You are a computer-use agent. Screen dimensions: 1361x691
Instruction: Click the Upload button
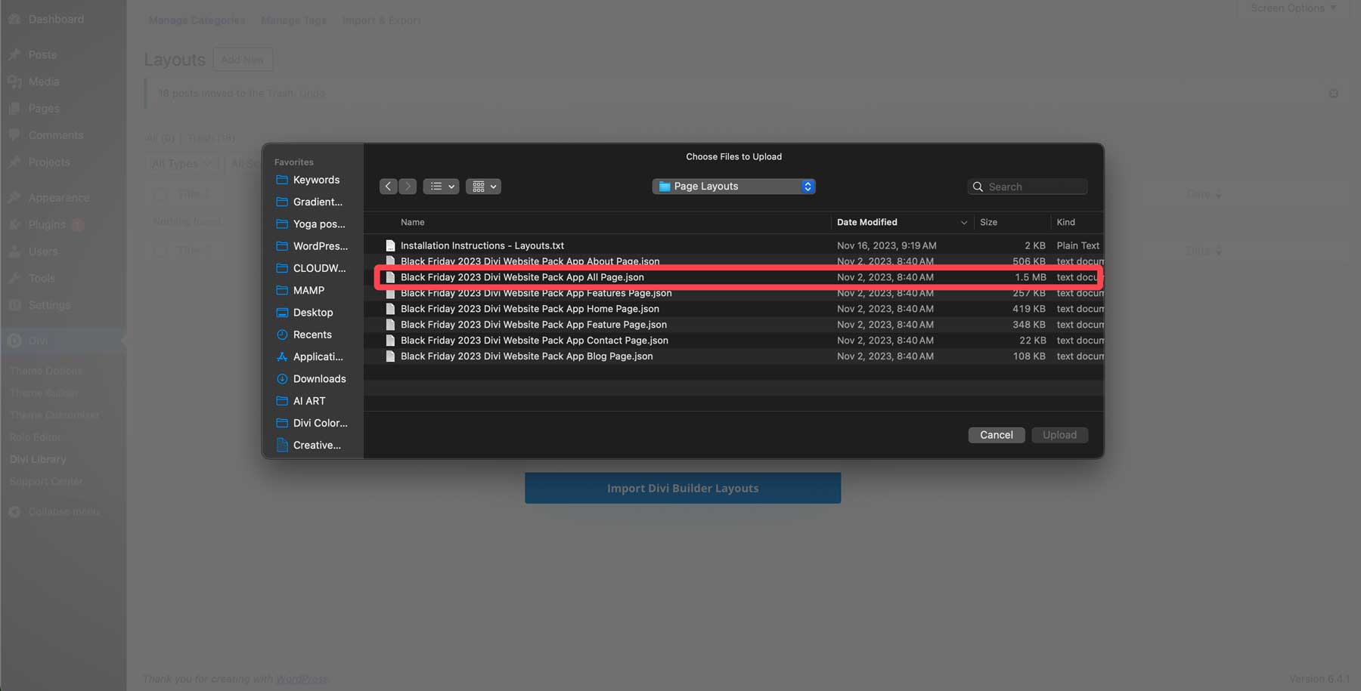[1059, 435]
